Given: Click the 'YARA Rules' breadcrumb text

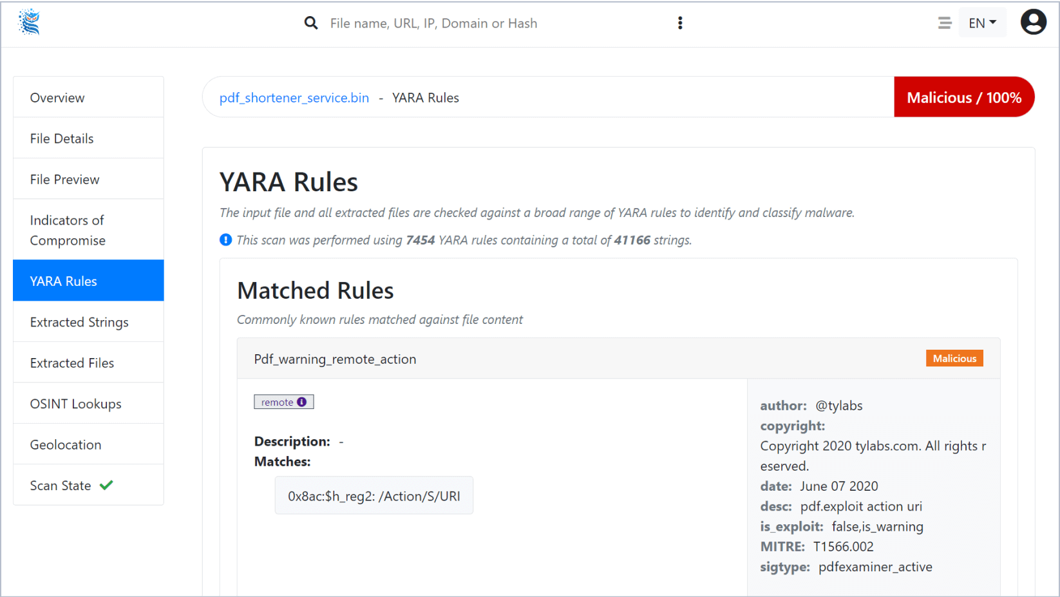Looking at the screenshot, I should click(426, 98).
